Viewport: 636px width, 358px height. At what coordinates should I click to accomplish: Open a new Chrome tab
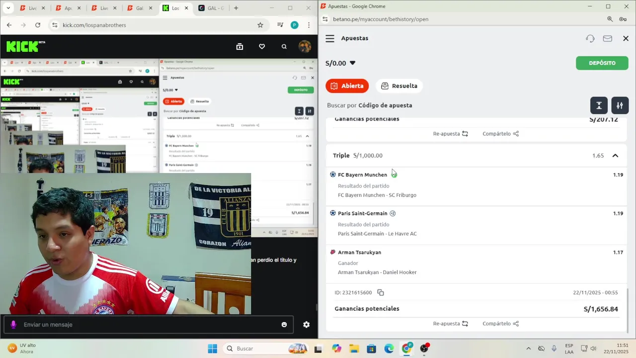(x=236, y=8)
